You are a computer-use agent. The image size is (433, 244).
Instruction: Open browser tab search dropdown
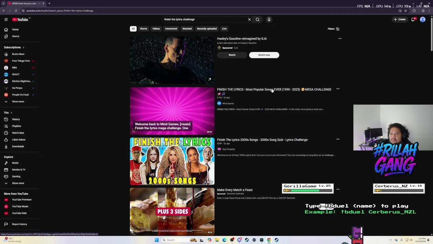[3, 3]
